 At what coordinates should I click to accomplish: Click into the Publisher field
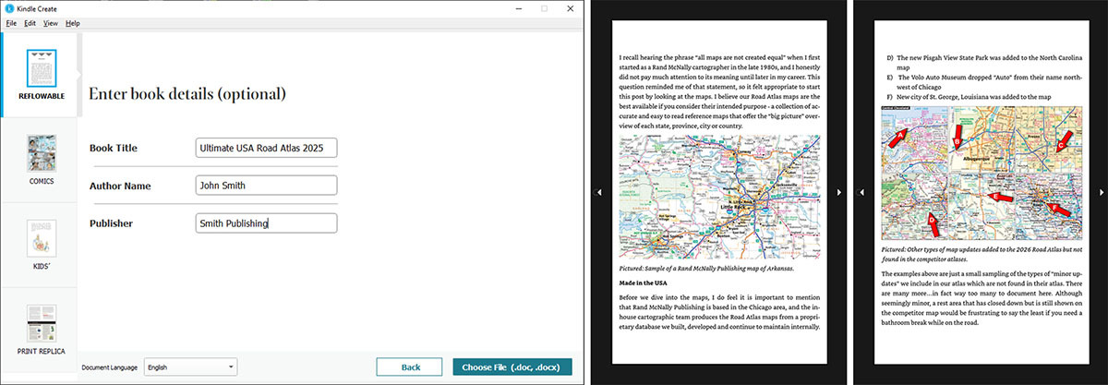266,223
